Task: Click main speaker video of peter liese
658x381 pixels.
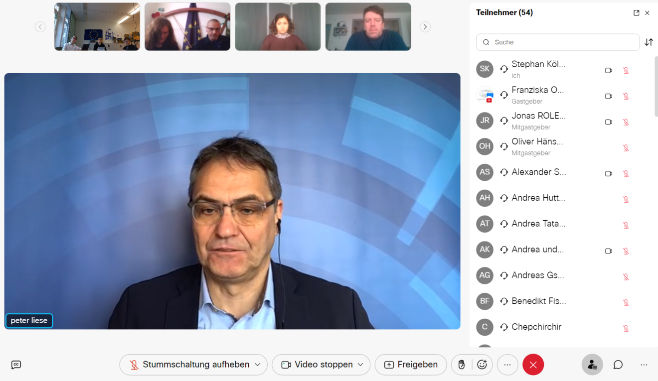Action: (232, 201)
